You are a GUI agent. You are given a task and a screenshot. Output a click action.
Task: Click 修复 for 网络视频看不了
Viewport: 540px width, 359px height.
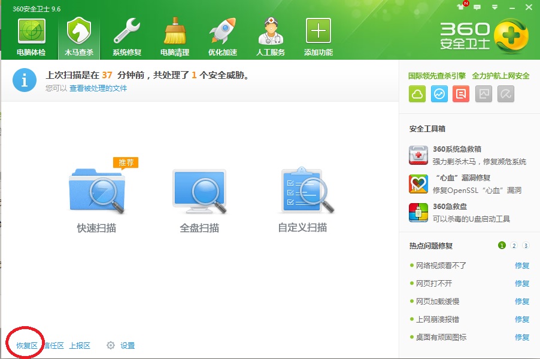coord(522,266)
